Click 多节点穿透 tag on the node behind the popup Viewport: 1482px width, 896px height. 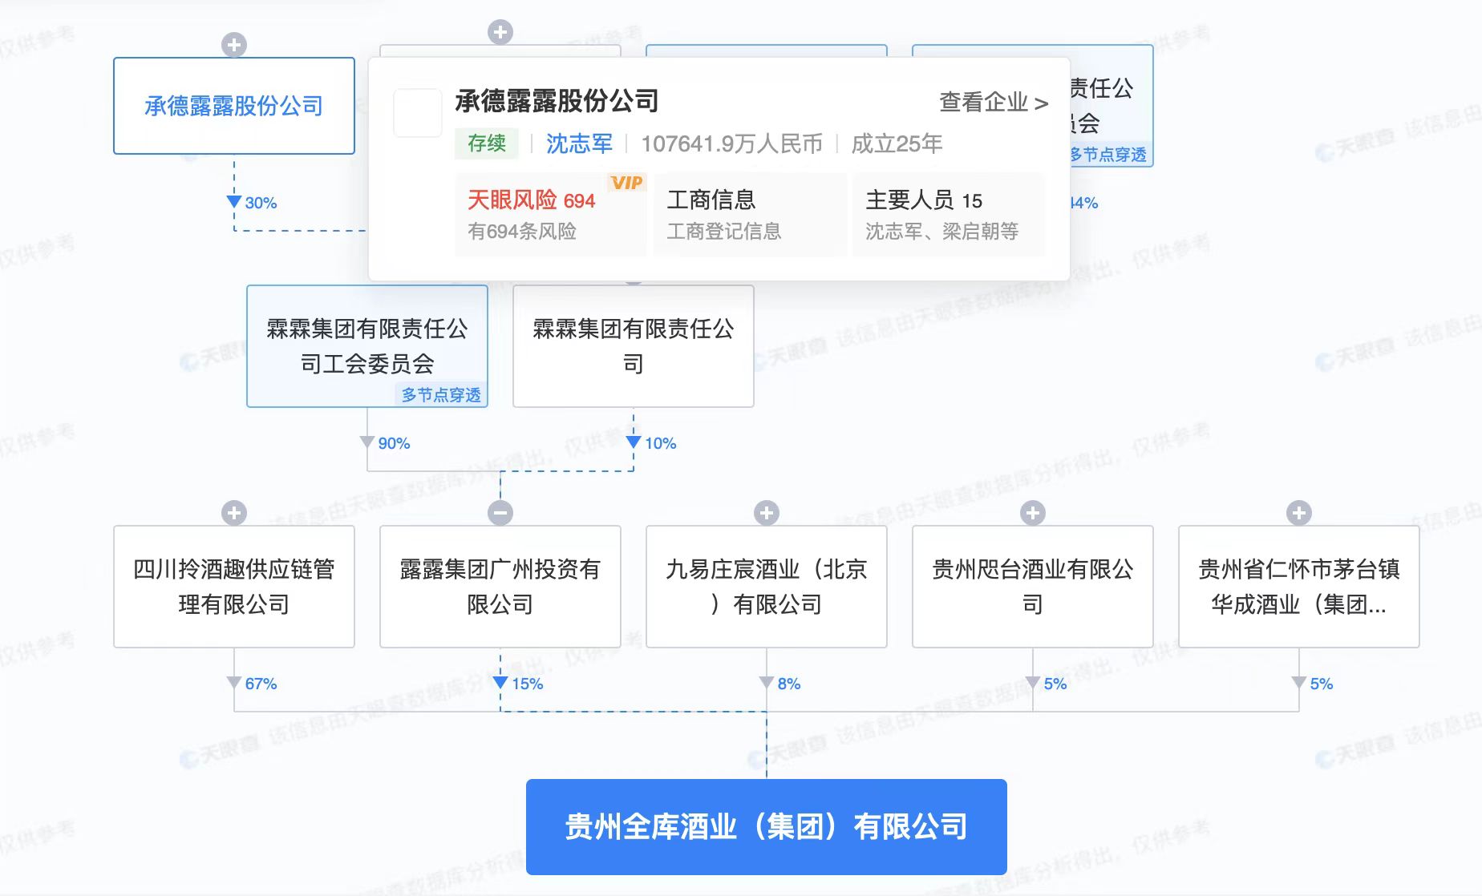1110,155
